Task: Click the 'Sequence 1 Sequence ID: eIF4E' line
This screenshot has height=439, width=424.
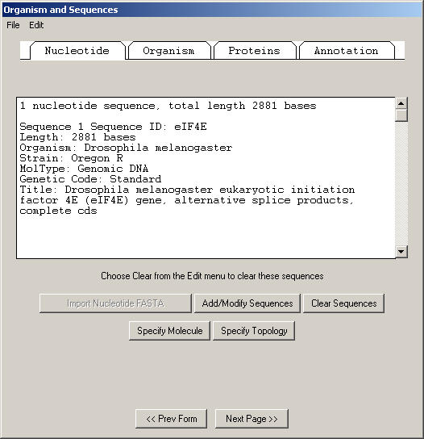Action: [114, 127]
